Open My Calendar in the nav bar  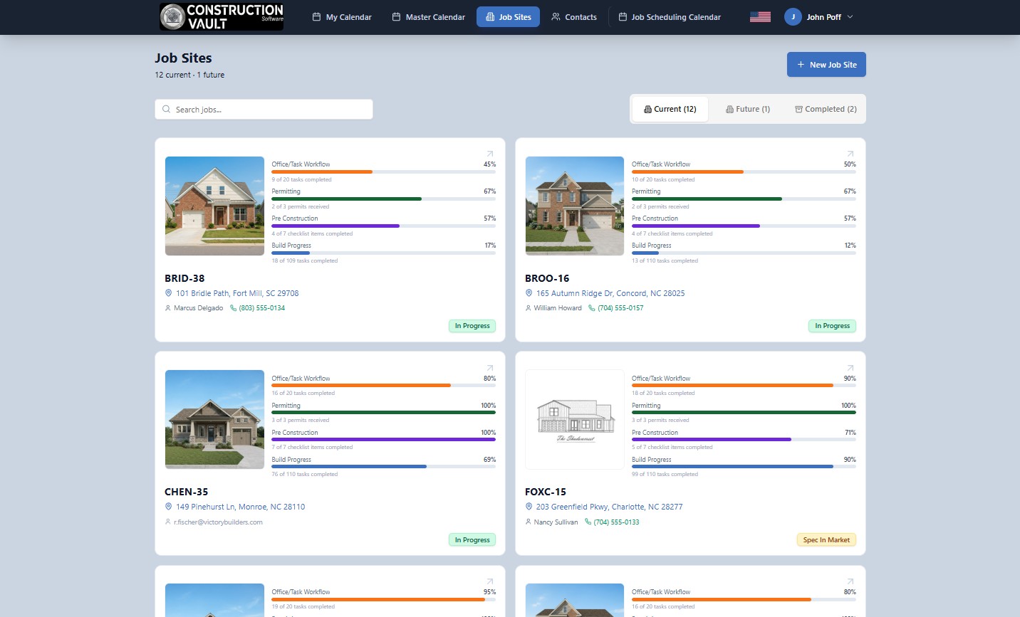pyautogui.click(x=342, y=17)
